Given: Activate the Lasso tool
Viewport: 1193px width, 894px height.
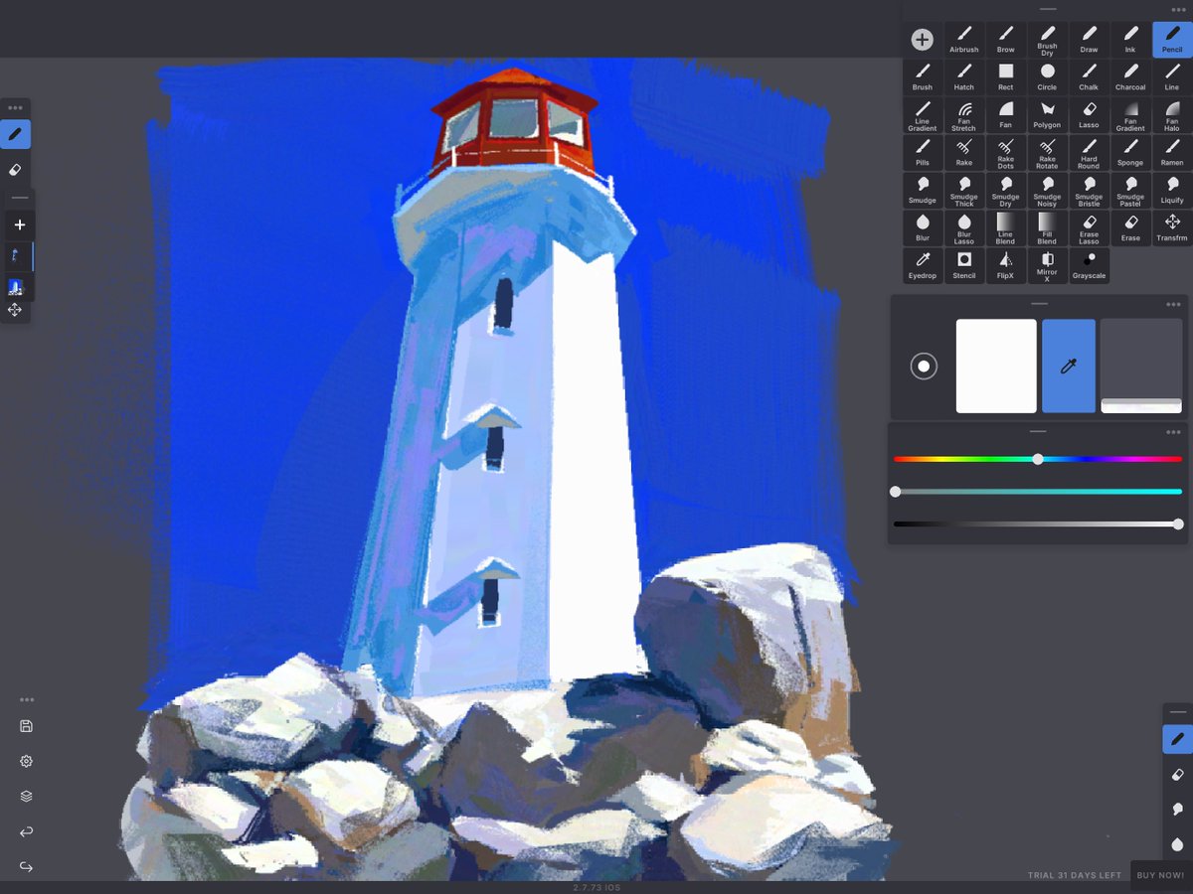Looking at the screenshot, I should [x=1089, y=115].
